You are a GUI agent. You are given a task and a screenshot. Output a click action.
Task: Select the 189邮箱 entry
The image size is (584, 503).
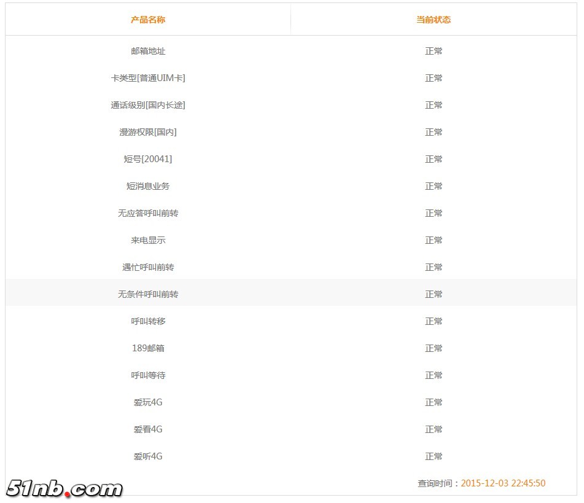point(148,348)
